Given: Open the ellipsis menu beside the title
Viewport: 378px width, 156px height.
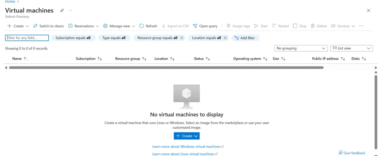Looking at the screenshot, I should pyautogui.click(x=71, y=10).
